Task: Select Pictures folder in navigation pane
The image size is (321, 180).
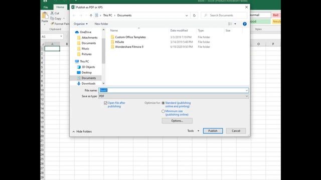Action: click(x=85, y=54)
